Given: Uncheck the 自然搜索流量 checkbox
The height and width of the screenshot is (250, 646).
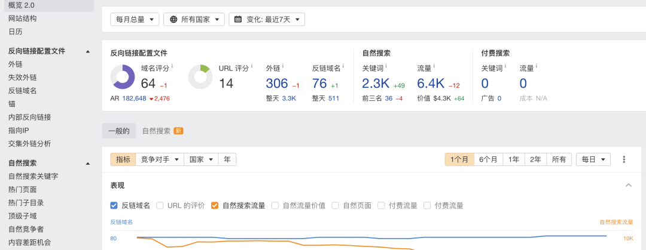Looking at the screenshot, I should coord(215,206).
